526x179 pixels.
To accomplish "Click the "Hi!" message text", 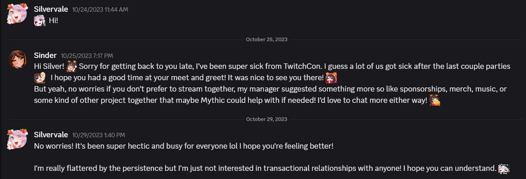I will 54,21.
